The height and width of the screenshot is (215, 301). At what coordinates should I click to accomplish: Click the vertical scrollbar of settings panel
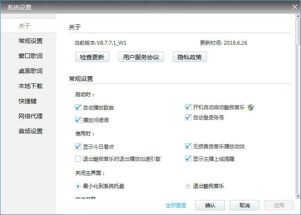point(298,107)
